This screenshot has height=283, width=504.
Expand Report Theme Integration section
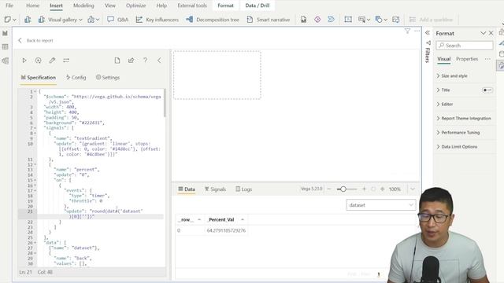465,119
